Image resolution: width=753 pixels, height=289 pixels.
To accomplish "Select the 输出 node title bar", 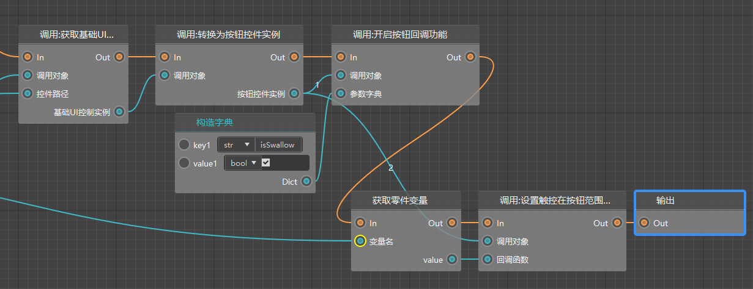I will point(690,201).
